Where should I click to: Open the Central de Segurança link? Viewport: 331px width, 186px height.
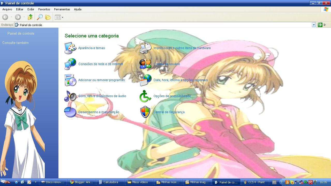(x=169, y=112)
